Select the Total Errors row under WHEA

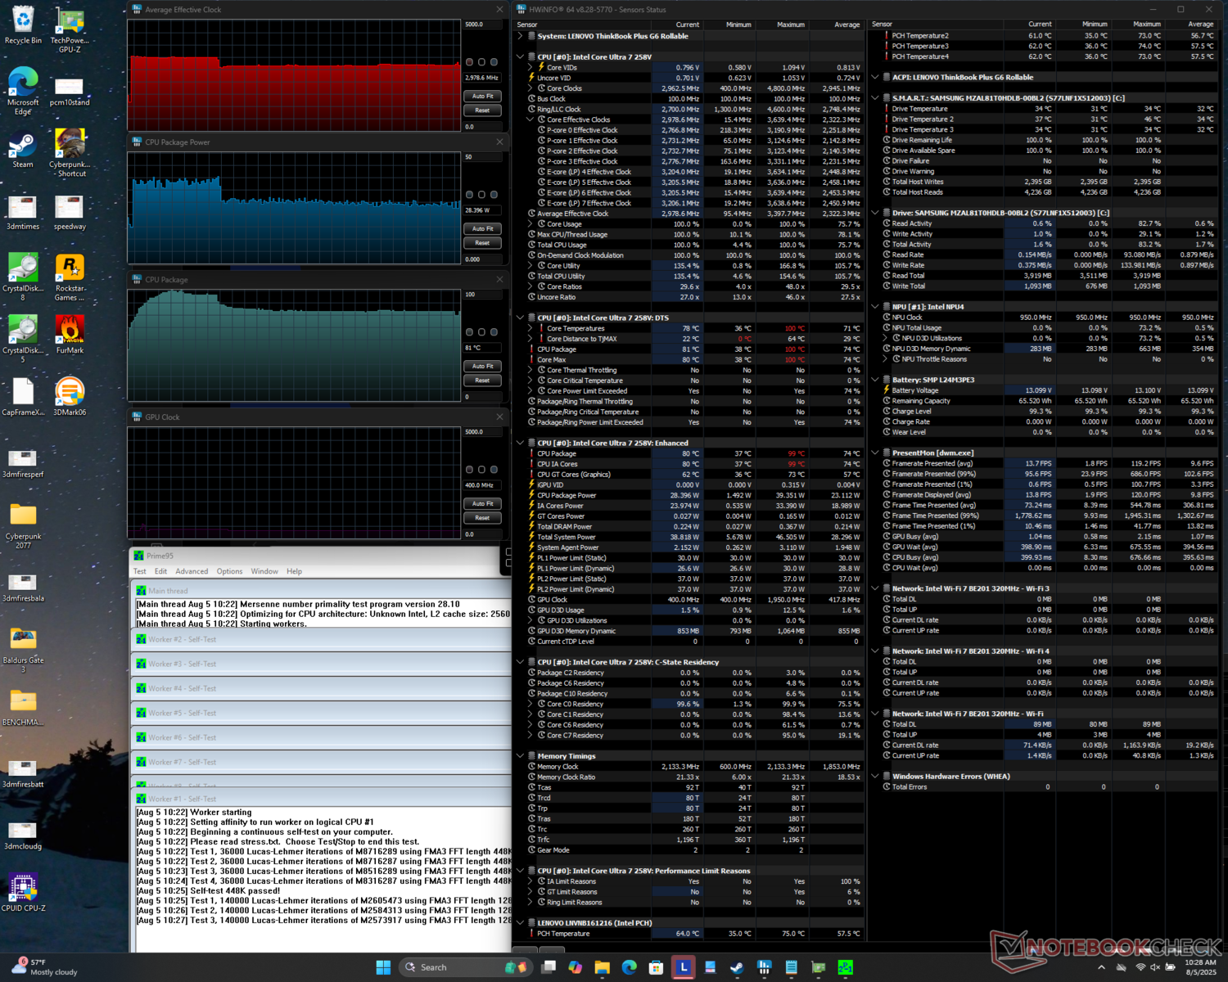click(1048, 787)
